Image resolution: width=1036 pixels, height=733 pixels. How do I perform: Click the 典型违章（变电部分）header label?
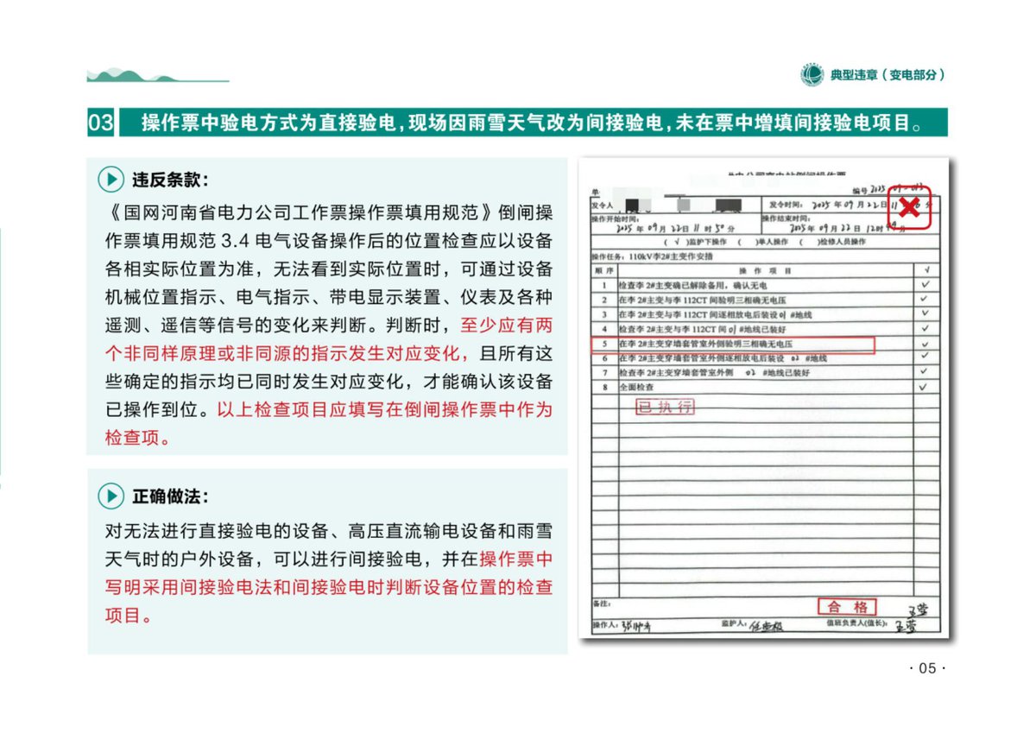[888, 75]
